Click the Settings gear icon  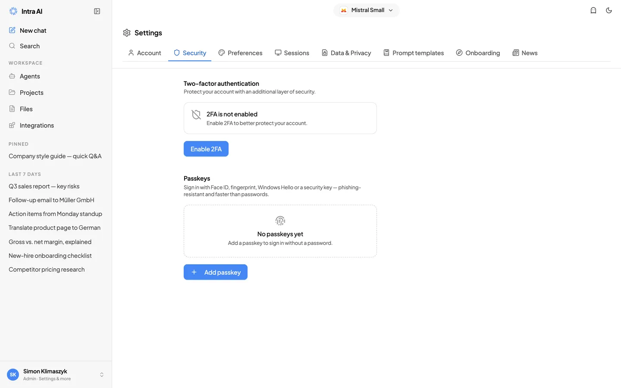tap(127, 33)
